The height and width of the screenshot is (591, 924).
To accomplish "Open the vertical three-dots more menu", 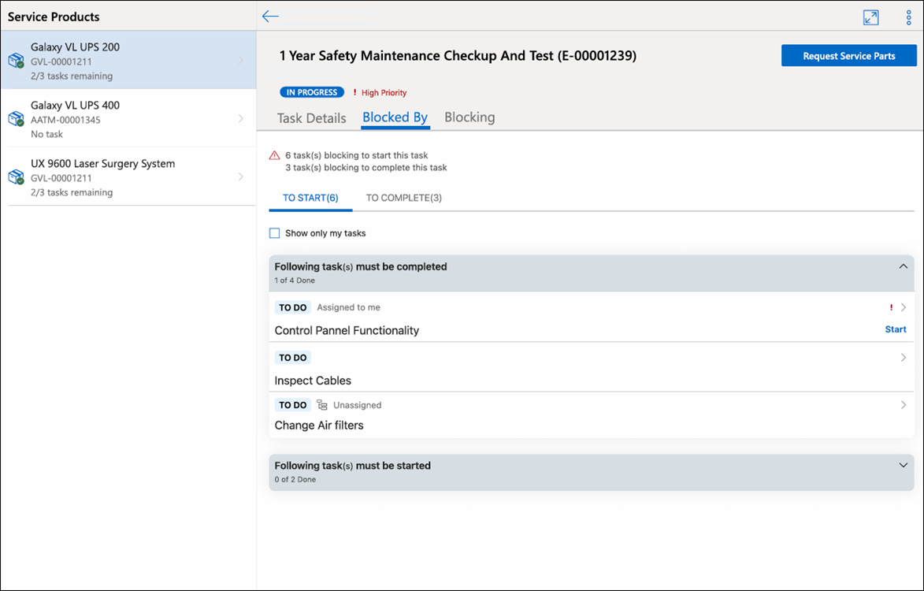I will pos(908,17).
